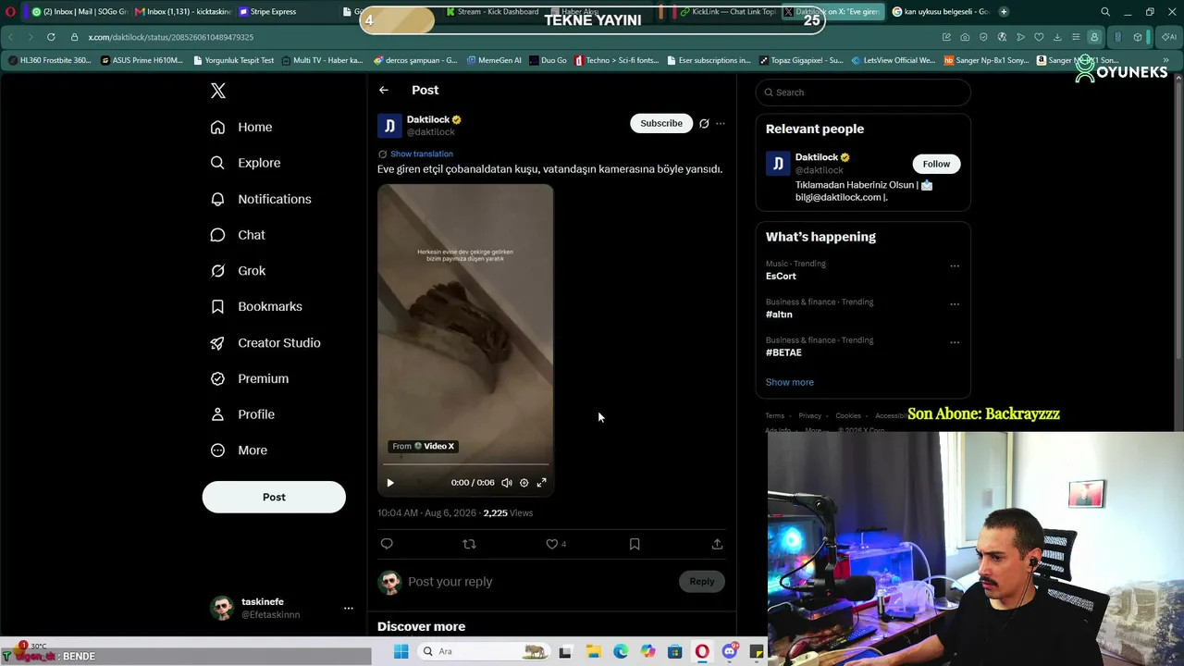
Task: Open the Cookies footer link
Action: [848, 416]
